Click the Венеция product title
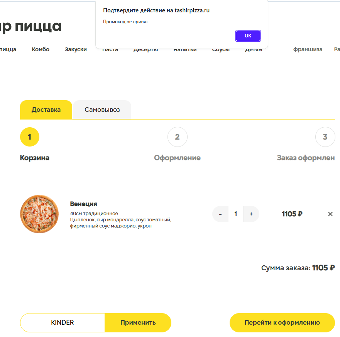Image resolution: width=340 pixels, height=337 pixels. (83, 204)
